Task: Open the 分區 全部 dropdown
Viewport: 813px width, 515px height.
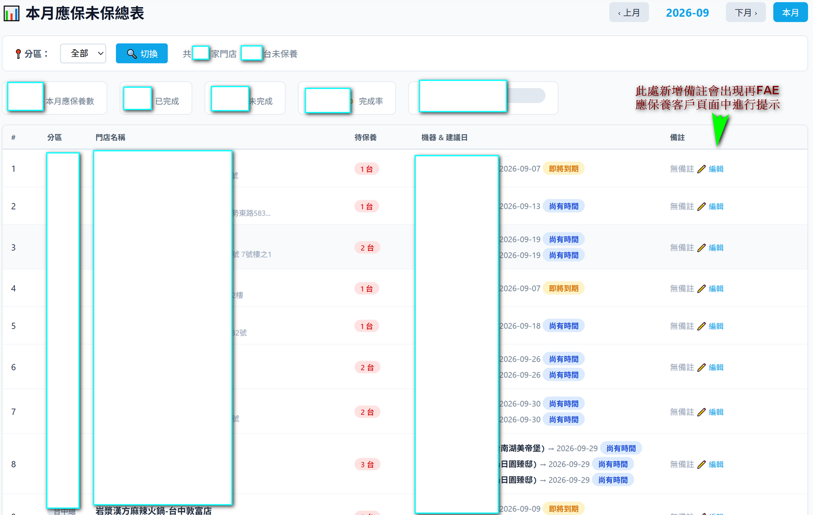Action: coord(83,53)
